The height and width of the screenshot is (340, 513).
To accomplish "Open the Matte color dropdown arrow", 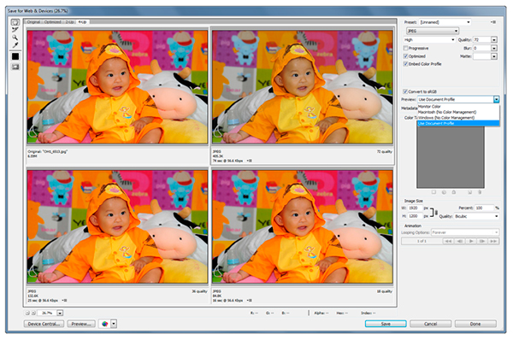I will pos(494,56).
